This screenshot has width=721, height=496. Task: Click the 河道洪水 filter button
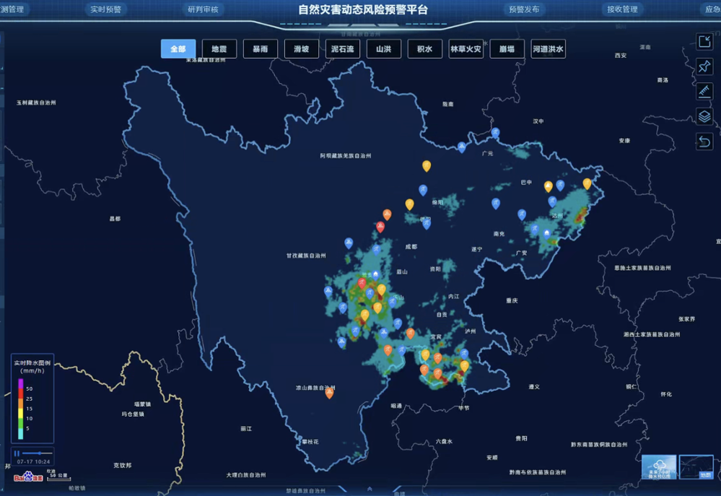(548, 49)
